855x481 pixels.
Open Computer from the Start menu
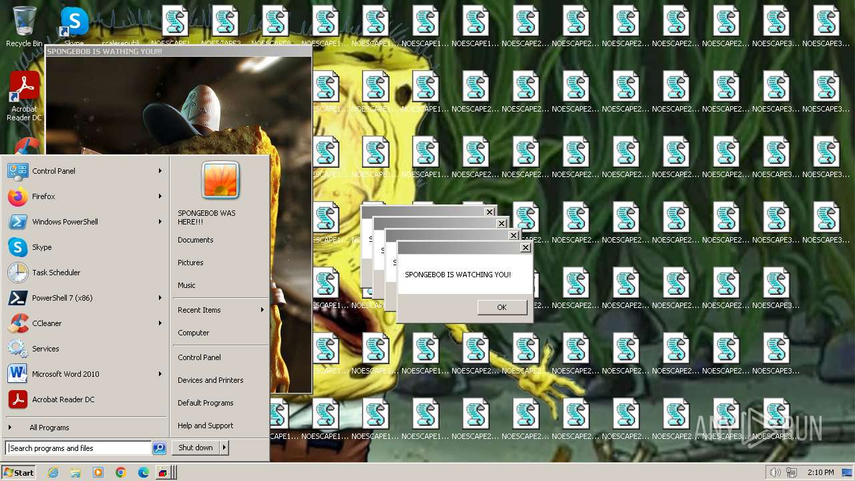click(220, 333)
